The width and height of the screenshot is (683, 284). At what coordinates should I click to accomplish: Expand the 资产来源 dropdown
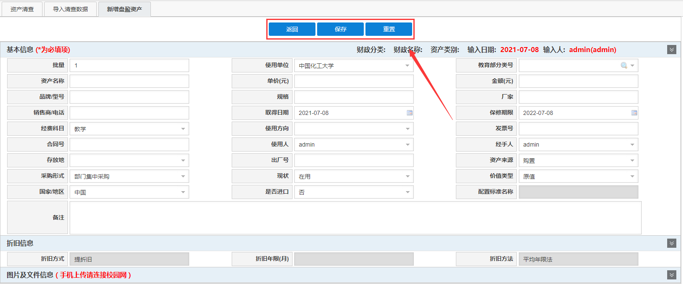[632, 160]
